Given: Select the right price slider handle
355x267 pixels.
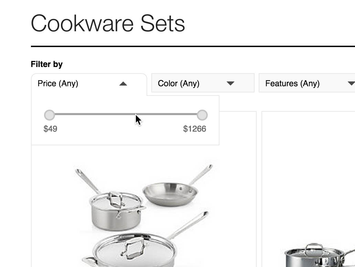Looking at the screenshot, I should [x=202, y=115].
